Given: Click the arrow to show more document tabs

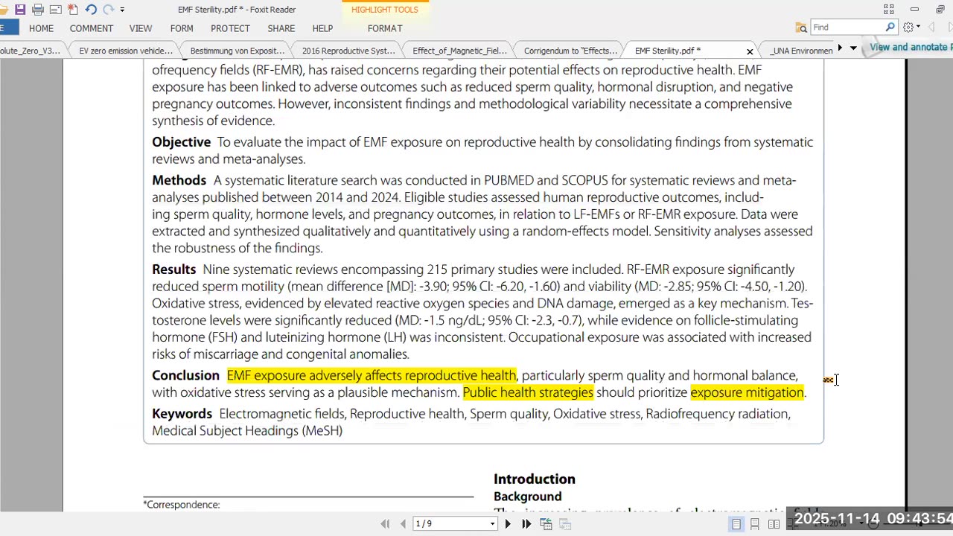Looking at the screenshot, I should (x=840, y=48).
